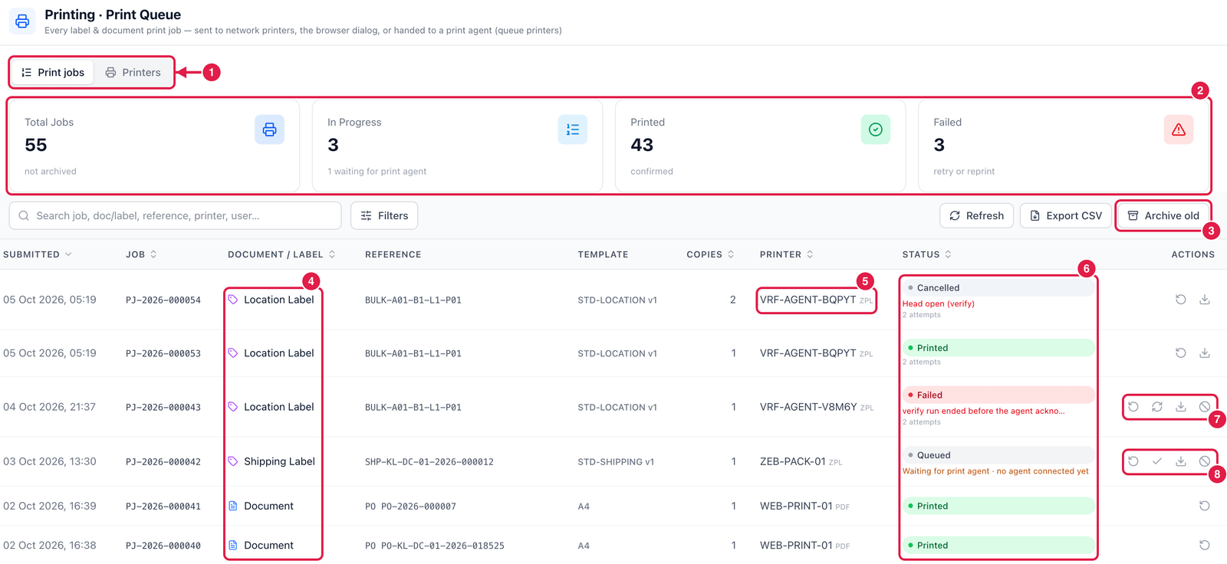Click the two-arrow refresh icon on job PJ-2026-000043
The width and height of the screenshot is (1227, 564).
click(1157, 407)
